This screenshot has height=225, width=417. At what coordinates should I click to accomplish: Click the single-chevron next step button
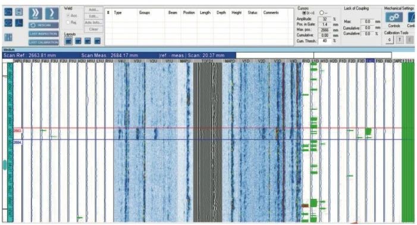(x=52, y=14)
